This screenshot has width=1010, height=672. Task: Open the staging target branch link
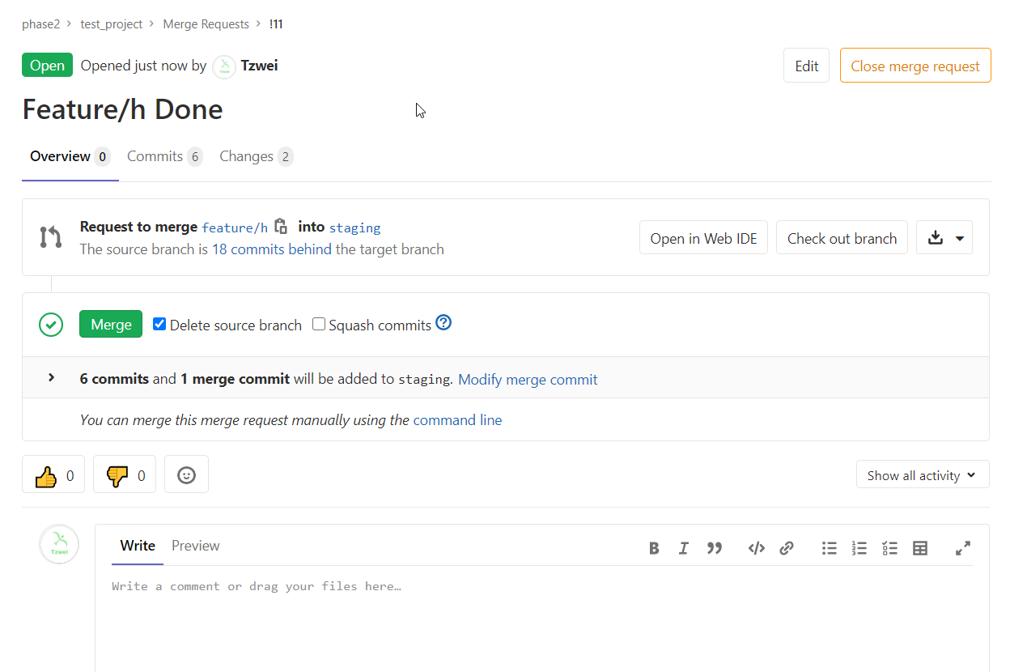[x=354, y=228]
